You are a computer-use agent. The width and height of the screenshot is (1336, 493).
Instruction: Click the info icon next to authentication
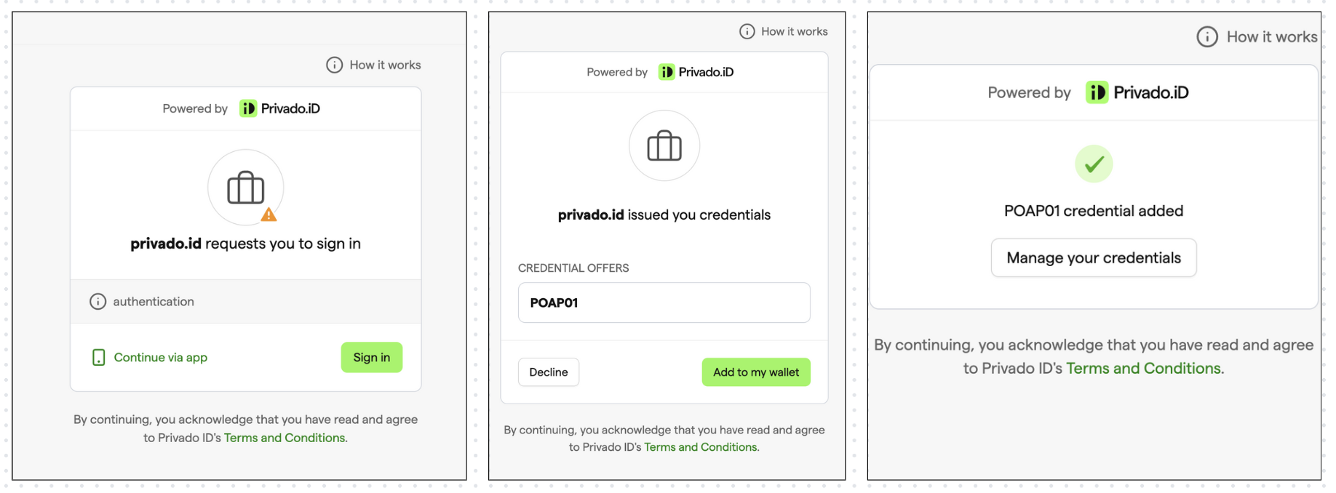(x=98, y=301)
